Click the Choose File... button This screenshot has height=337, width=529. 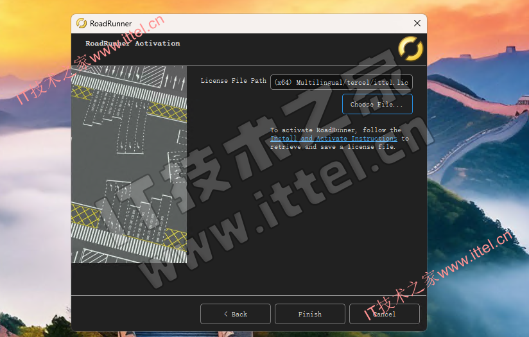coord(377,104)
